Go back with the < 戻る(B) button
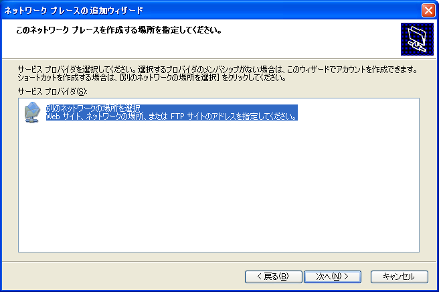Image resolution: width=439 pixels, height=292 pixels. coord(268,276)
